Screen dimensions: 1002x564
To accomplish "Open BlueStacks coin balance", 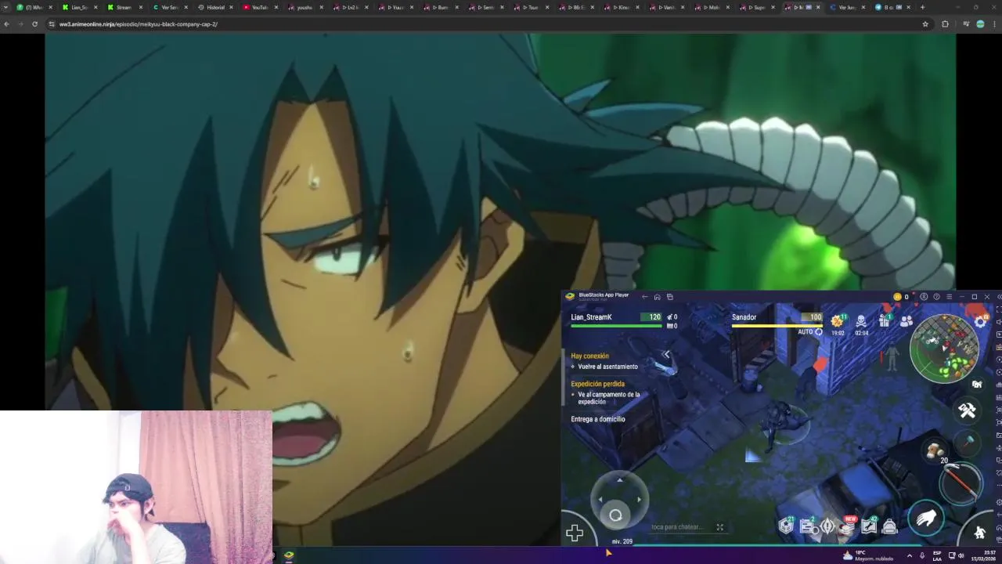I will coord(901,297).
